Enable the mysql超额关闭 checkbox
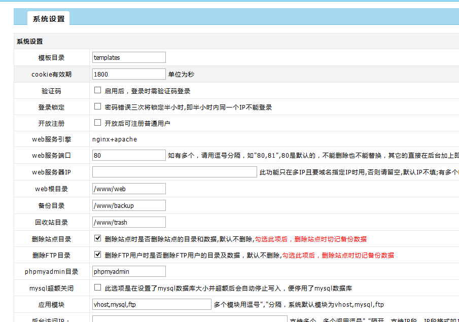 98,288
